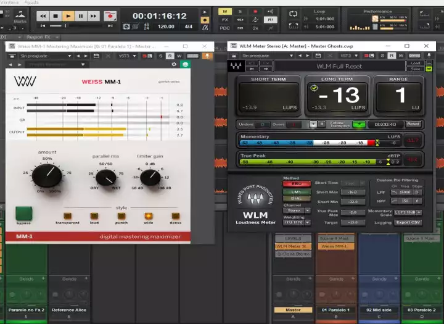The image size is (444, 324).
Task: Click the Target value field -12.0
Action: (x=353, y=223)
